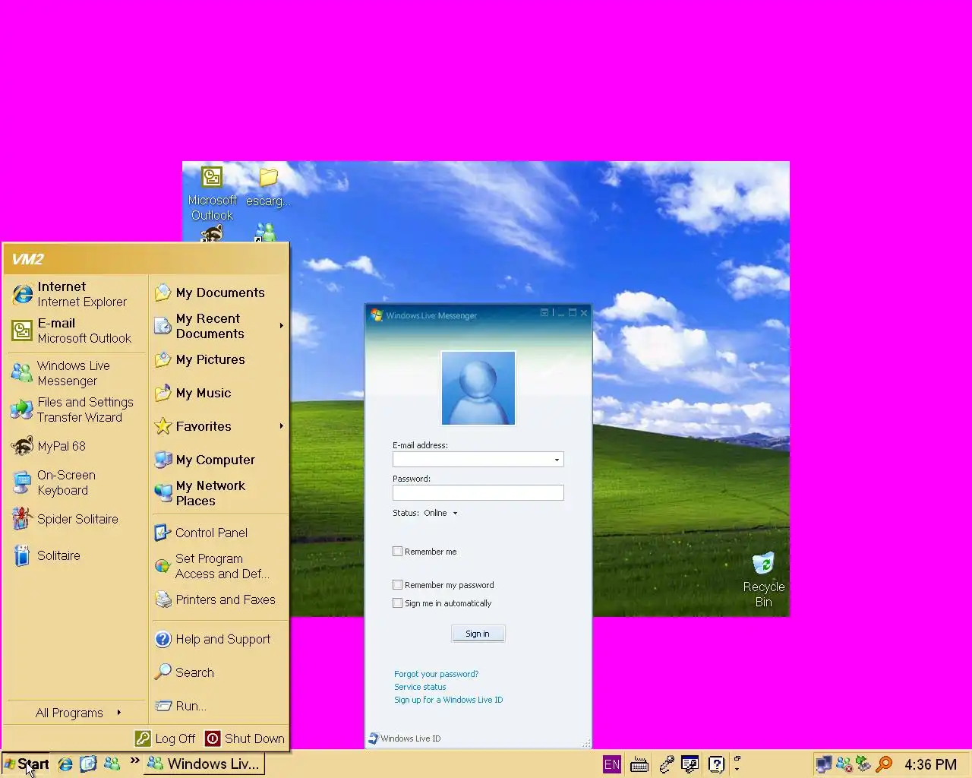Check Remember my password box
This screenshot has width=972, height=778.
(x=397, y=585)
